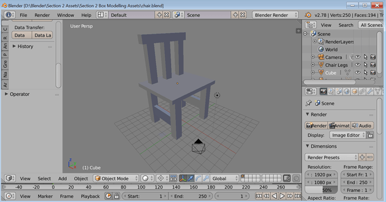Expand the History panel
386x202 pixels.
point(14,46)
